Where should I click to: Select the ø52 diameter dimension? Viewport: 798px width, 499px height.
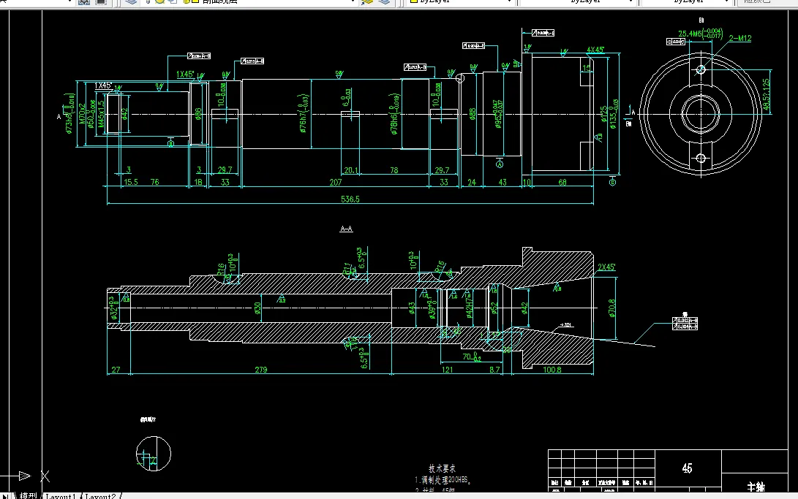494,308
